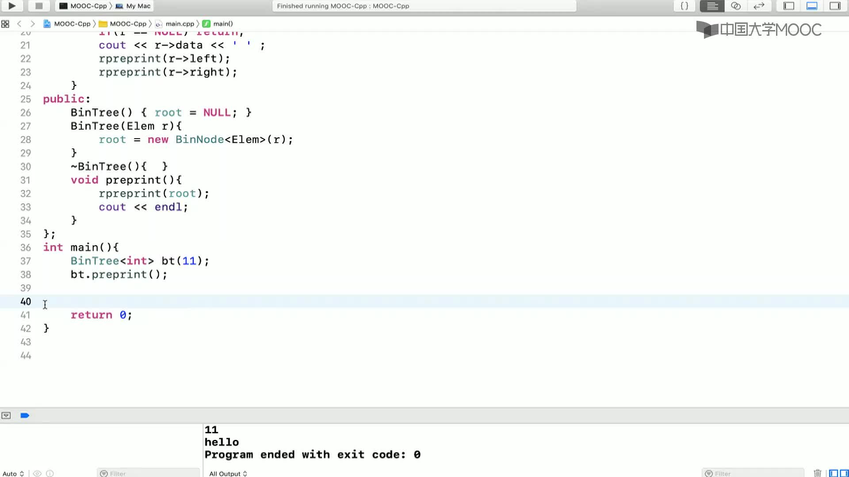Image resolution: width=849 pixels, height=477 pixels.
Task: Open the Auto variables scope dropdown
Action: point(13,473)
